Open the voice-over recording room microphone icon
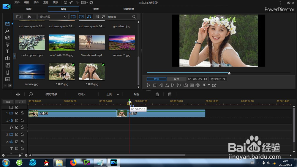Screen dimensions: 297x167 pyautogui.click(x=7, y=72)
